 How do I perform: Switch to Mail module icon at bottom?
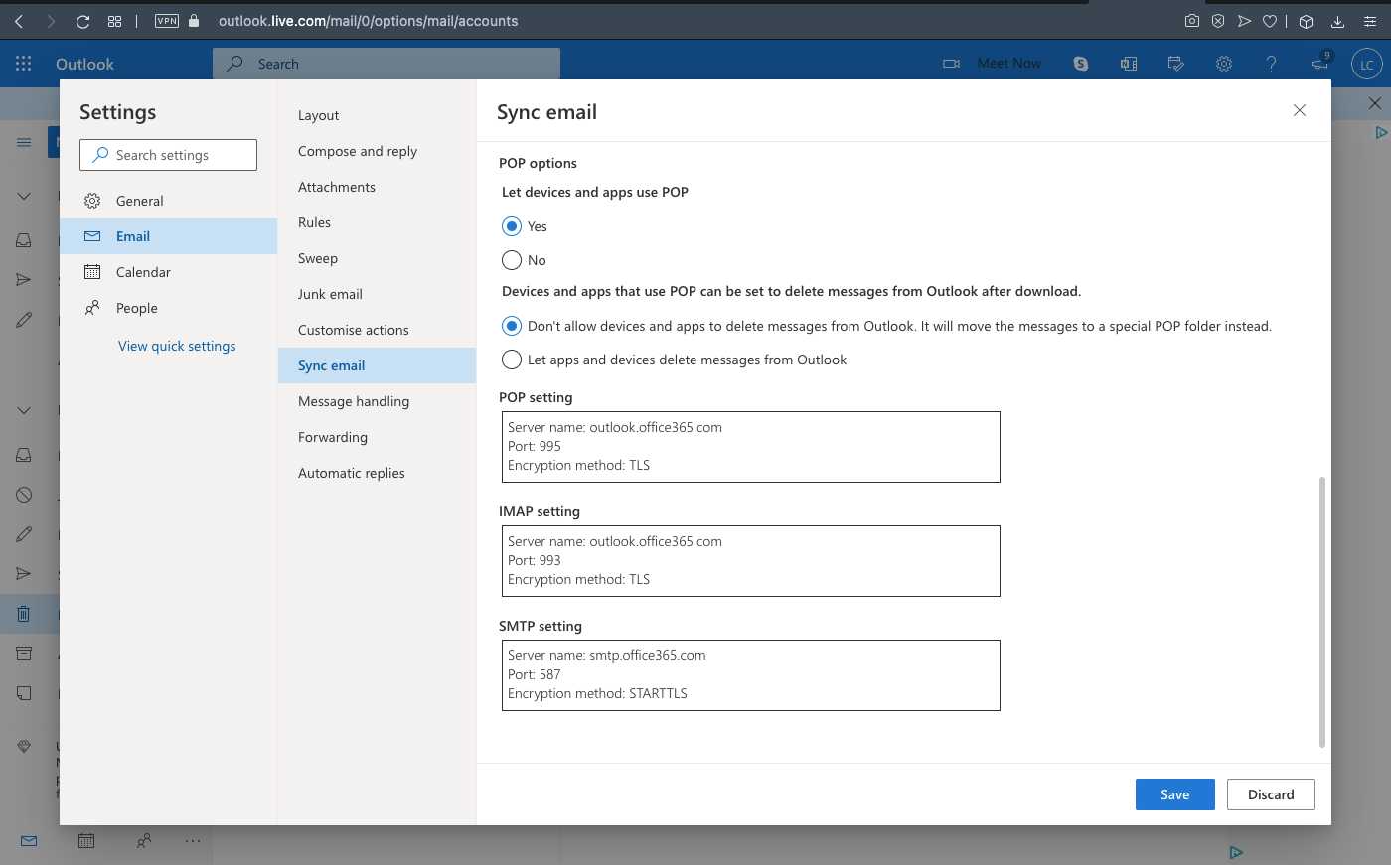pos(29,841)
